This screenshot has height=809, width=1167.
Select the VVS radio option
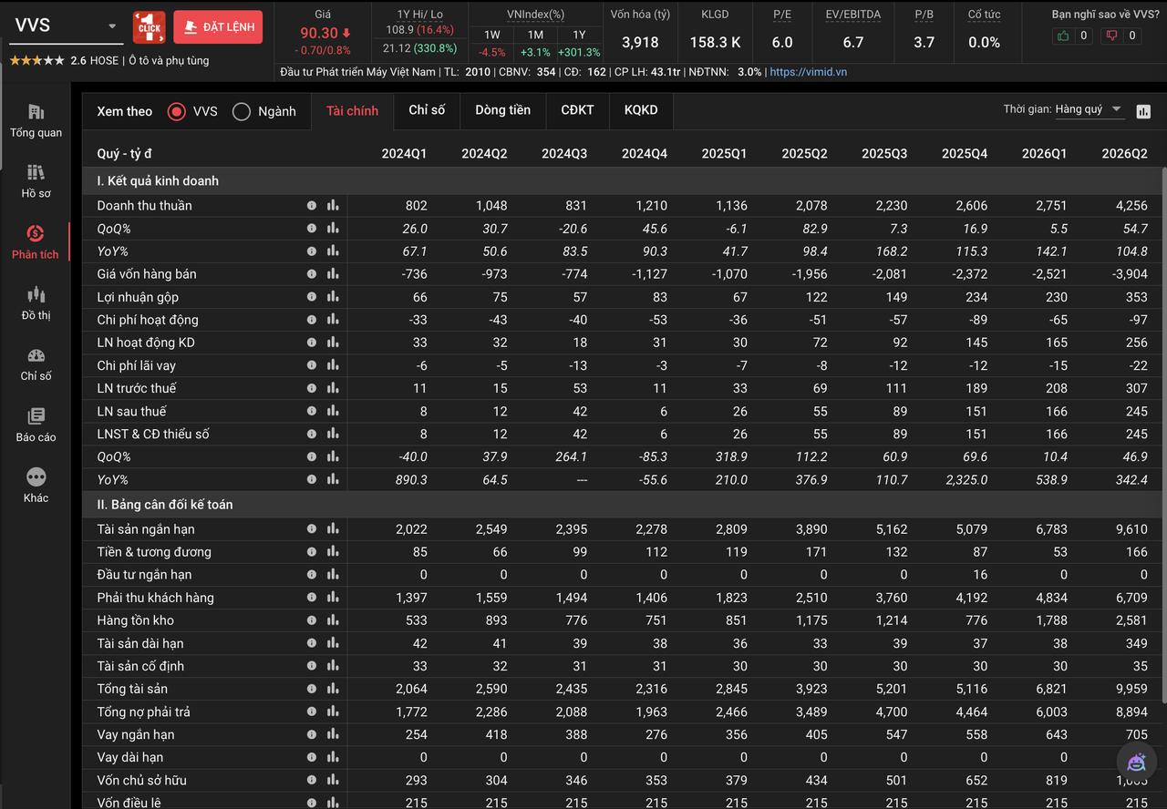tap(177, 111)
